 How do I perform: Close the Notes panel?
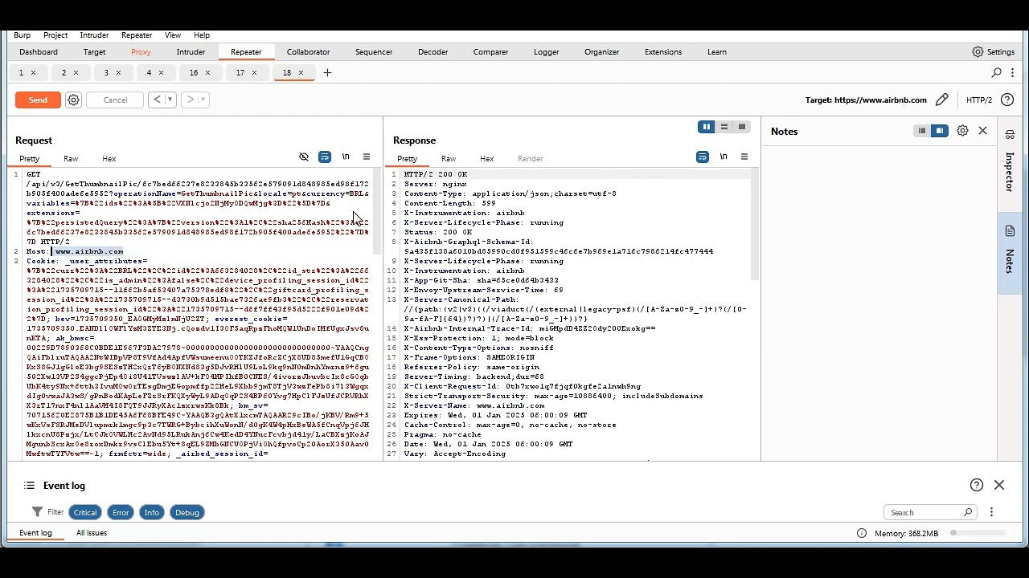pyautogui.click(x=982, y=131)
